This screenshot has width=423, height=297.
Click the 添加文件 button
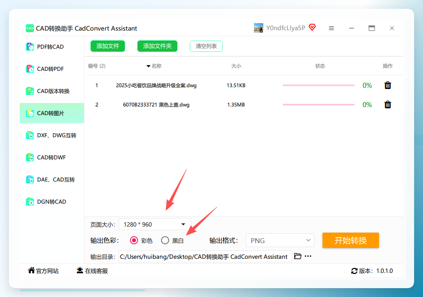[108, 46]
